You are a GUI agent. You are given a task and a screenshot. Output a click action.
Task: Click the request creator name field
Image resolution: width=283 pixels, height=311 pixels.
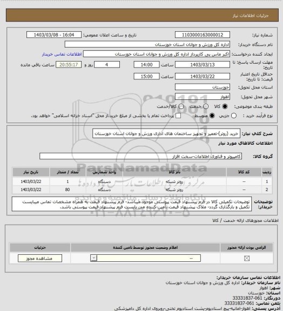click(157, 54)
